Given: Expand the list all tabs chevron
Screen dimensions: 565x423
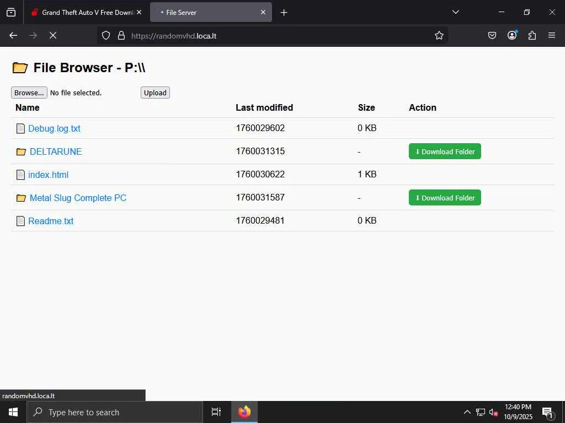Looking at the screenshot, I should point(455,12).
